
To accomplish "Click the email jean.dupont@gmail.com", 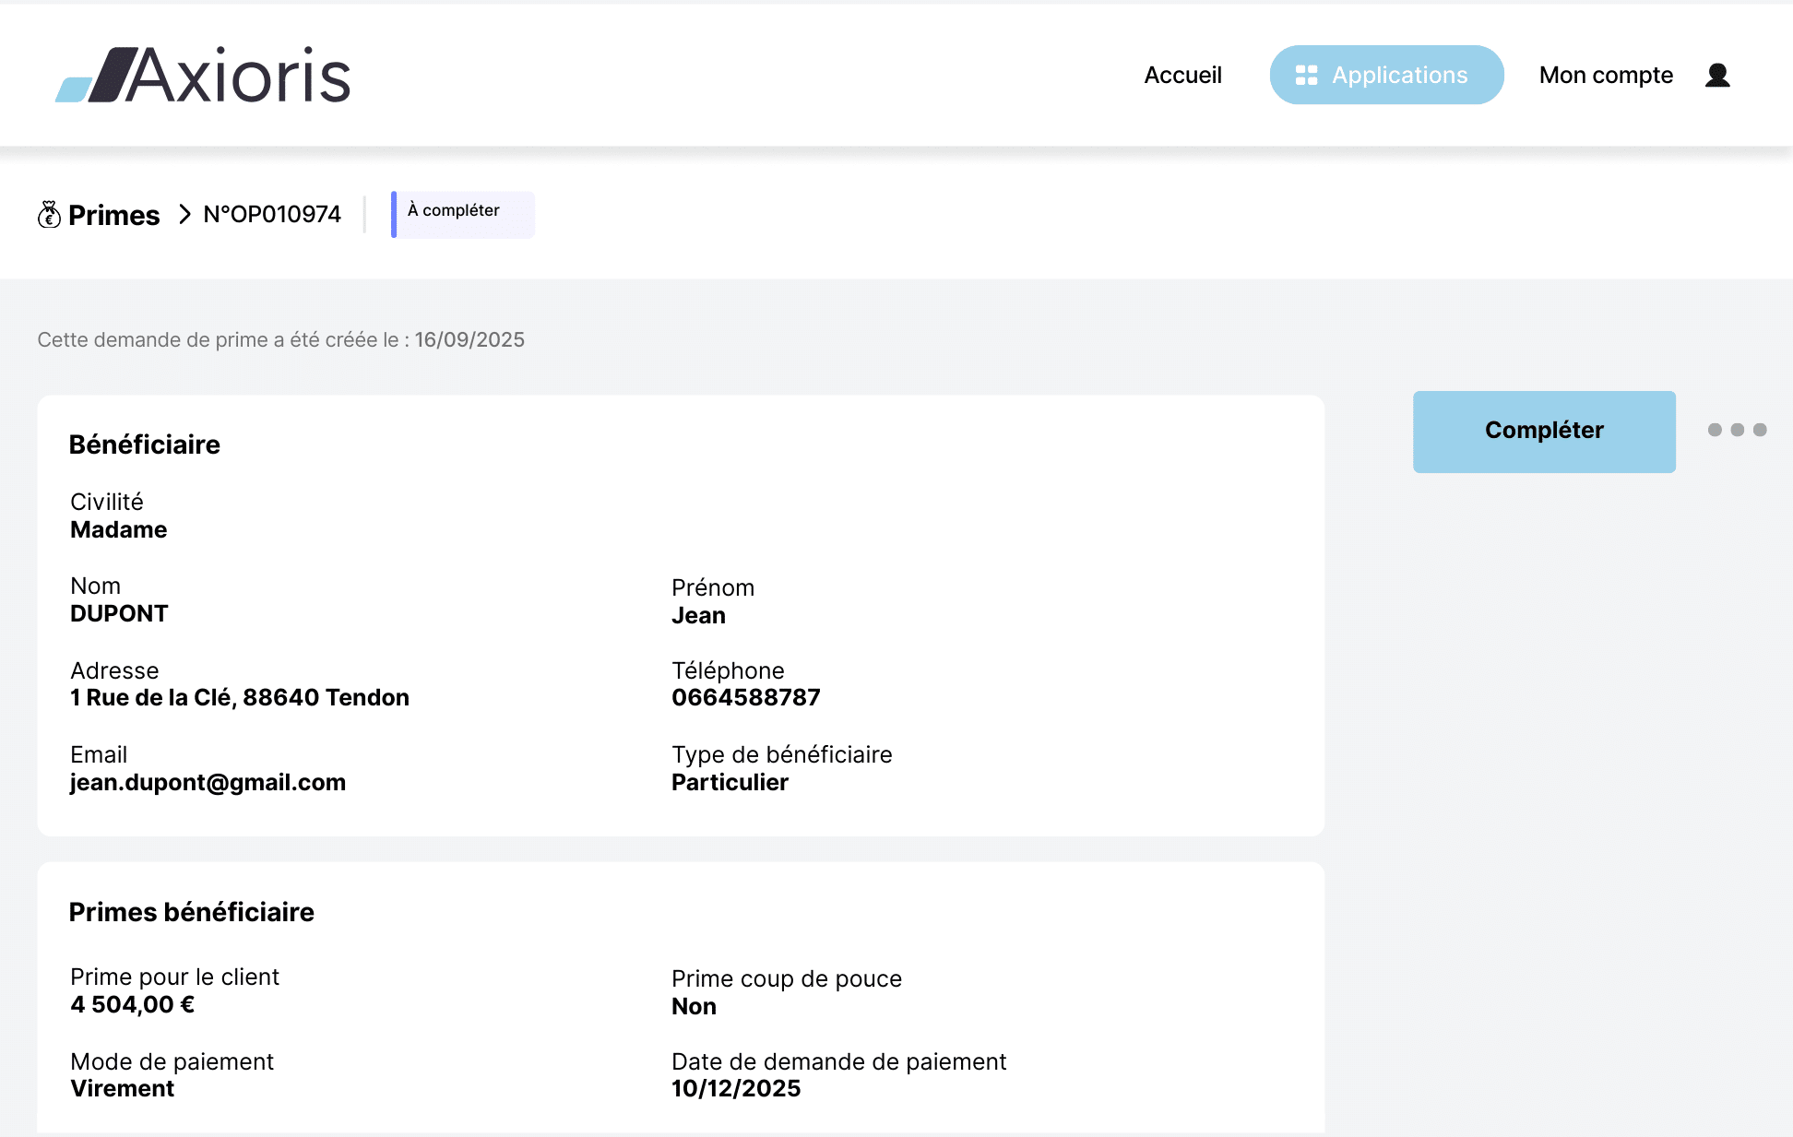I will [x=208, y=782].
